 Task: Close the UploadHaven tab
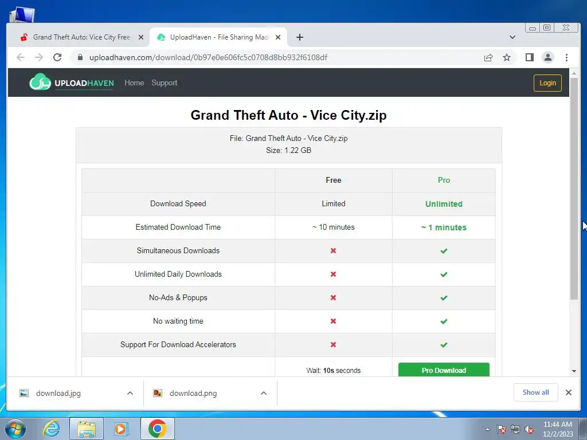[278, 37]
